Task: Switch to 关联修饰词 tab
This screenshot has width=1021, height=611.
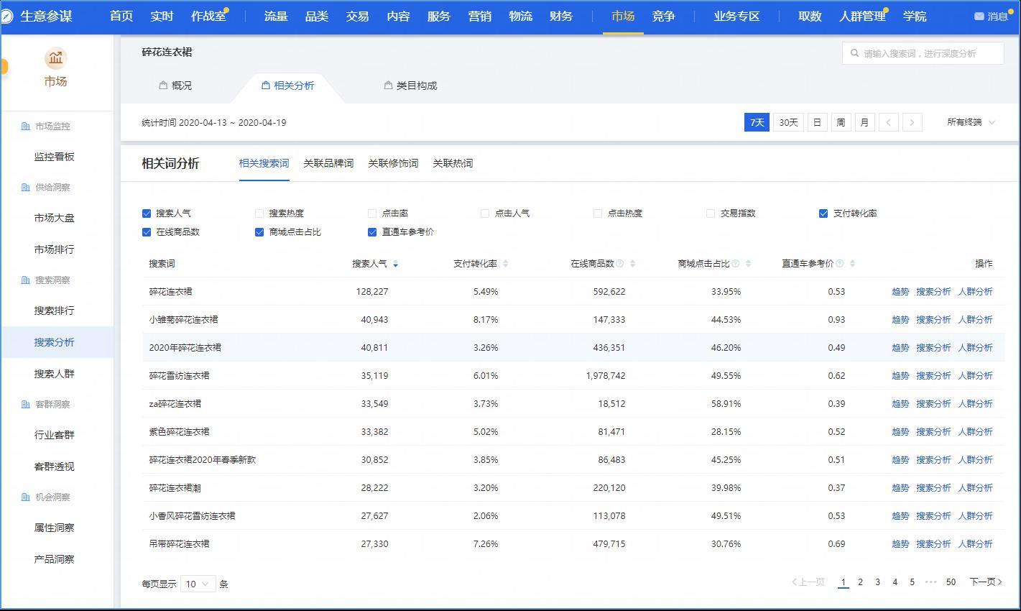Action: point(393,163)
